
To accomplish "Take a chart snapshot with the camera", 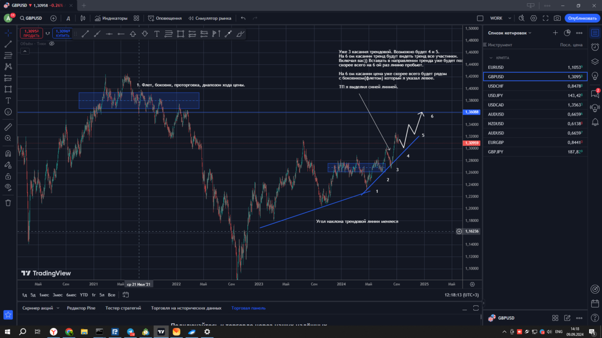I will point(557,18).
